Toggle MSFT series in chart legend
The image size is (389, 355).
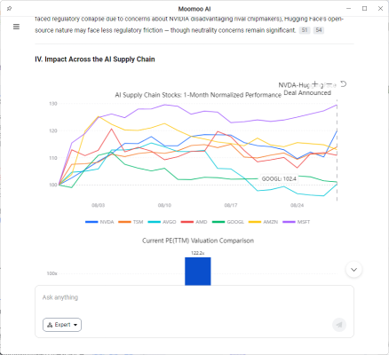tap(296, 222)
